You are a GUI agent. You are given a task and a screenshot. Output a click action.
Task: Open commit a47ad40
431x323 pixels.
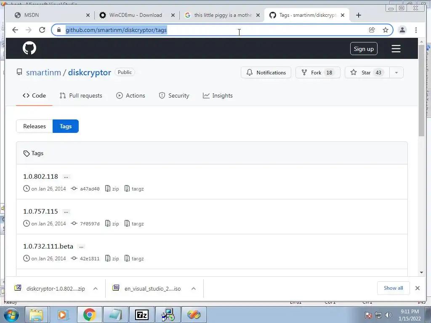coord(90,189)
